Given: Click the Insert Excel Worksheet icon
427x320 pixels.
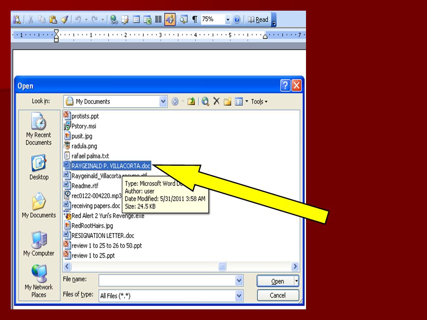Looking at the screenshot, I should [x=147, y=20].
